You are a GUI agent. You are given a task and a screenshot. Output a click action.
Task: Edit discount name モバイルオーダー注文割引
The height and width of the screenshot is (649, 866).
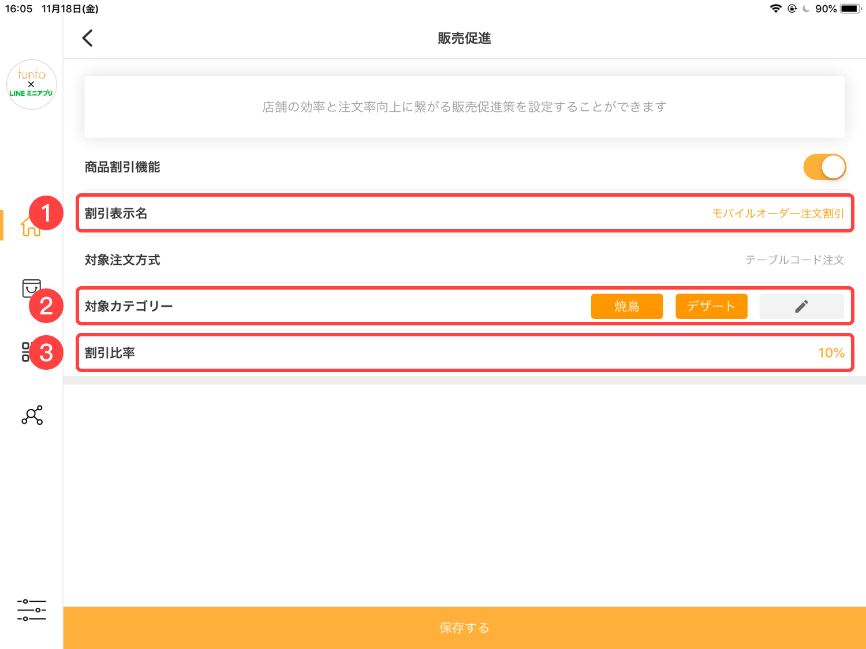[x=778, y=213]
